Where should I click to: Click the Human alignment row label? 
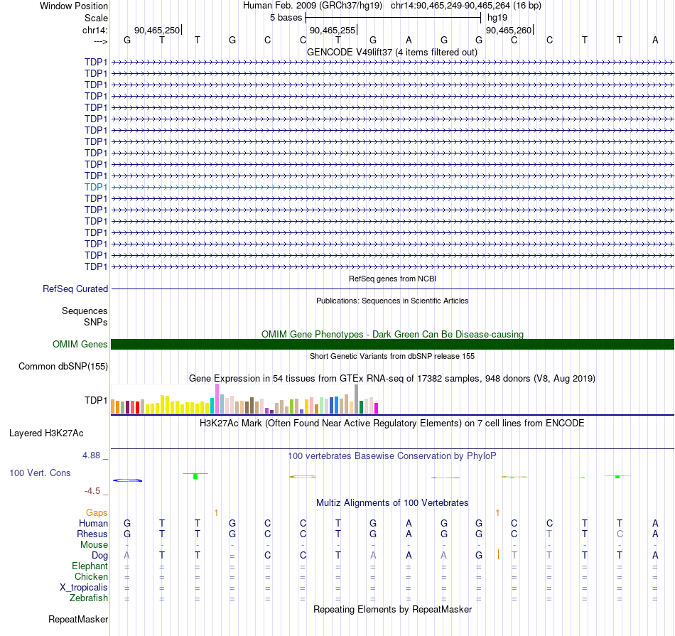coord(93,523)
